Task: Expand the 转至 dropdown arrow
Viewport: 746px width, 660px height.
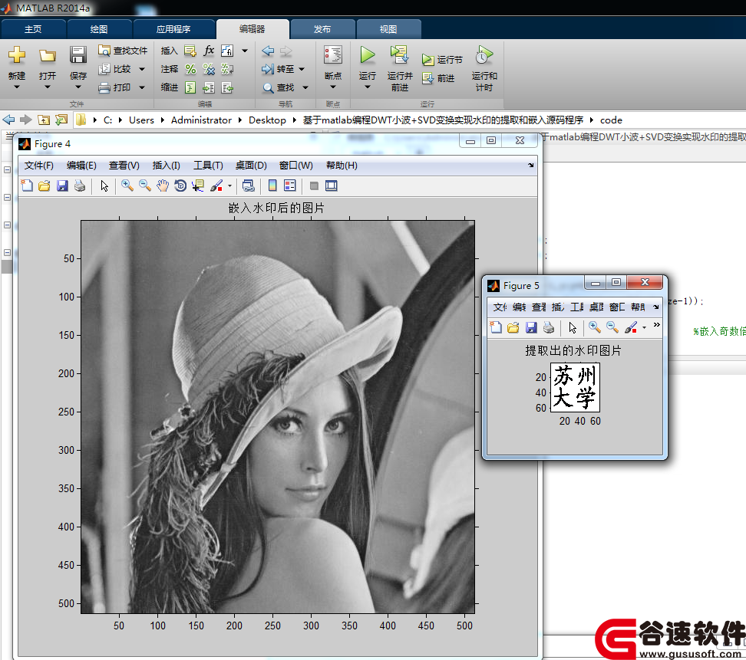Action: tap(302, 70)
